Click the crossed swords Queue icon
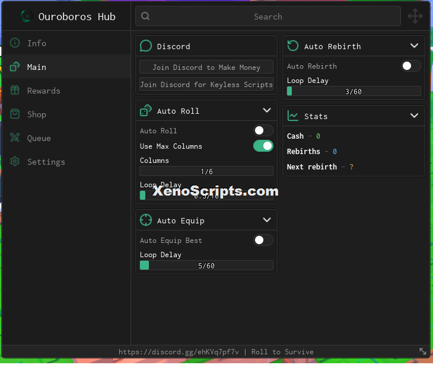This screenshot has width=433, height=381. click(15, 137)
